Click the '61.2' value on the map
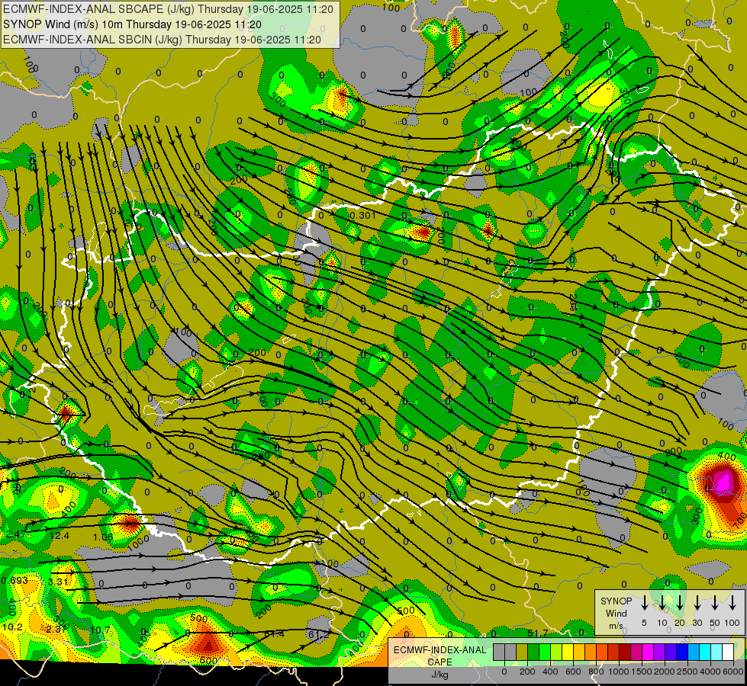 [319, 635]
